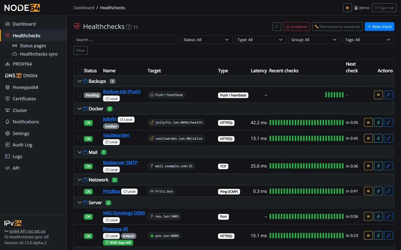Select the FritzBox row checkbox
The width and height of the screenshot is (401, 250).
click(x=79, y=191)
